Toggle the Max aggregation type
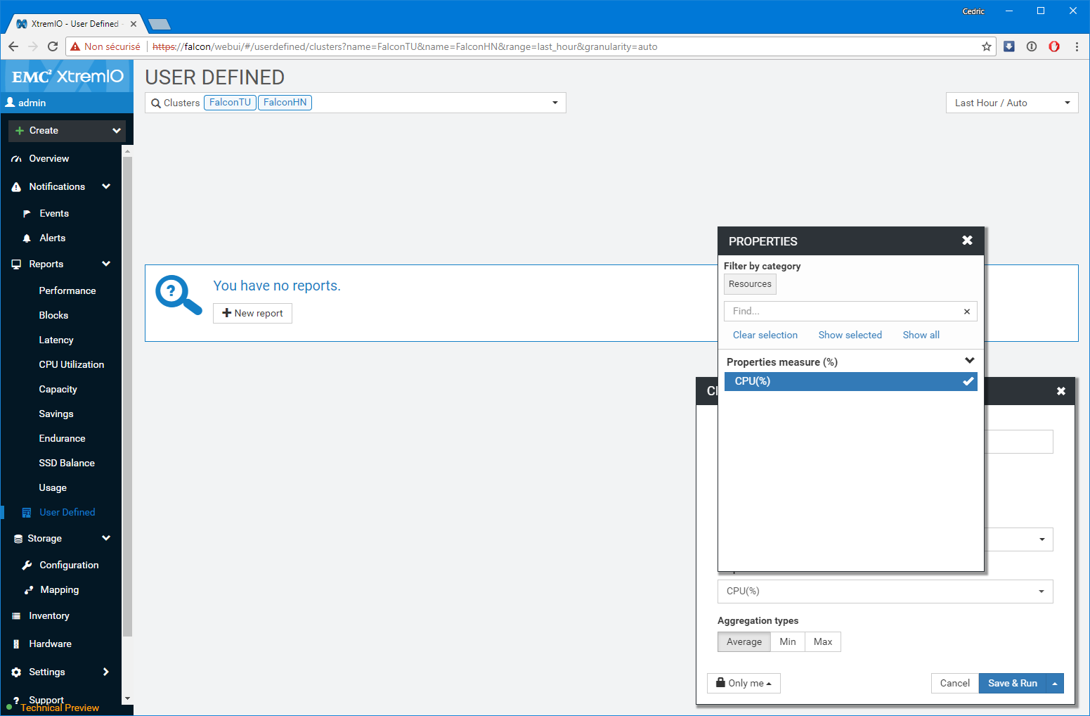 [x=822, y=642]
